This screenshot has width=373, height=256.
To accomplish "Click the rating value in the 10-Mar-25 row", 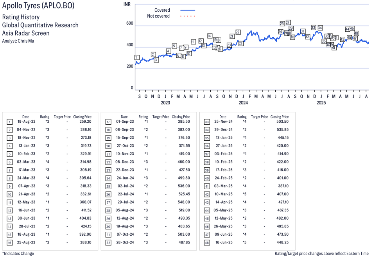I will pos(244,194).
